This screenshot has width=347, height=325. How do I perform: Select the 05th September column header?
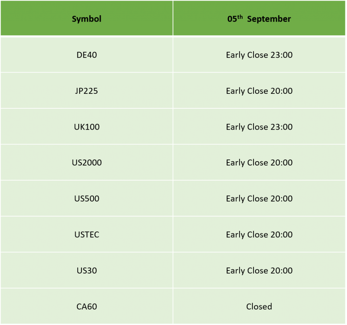[259, 18]
